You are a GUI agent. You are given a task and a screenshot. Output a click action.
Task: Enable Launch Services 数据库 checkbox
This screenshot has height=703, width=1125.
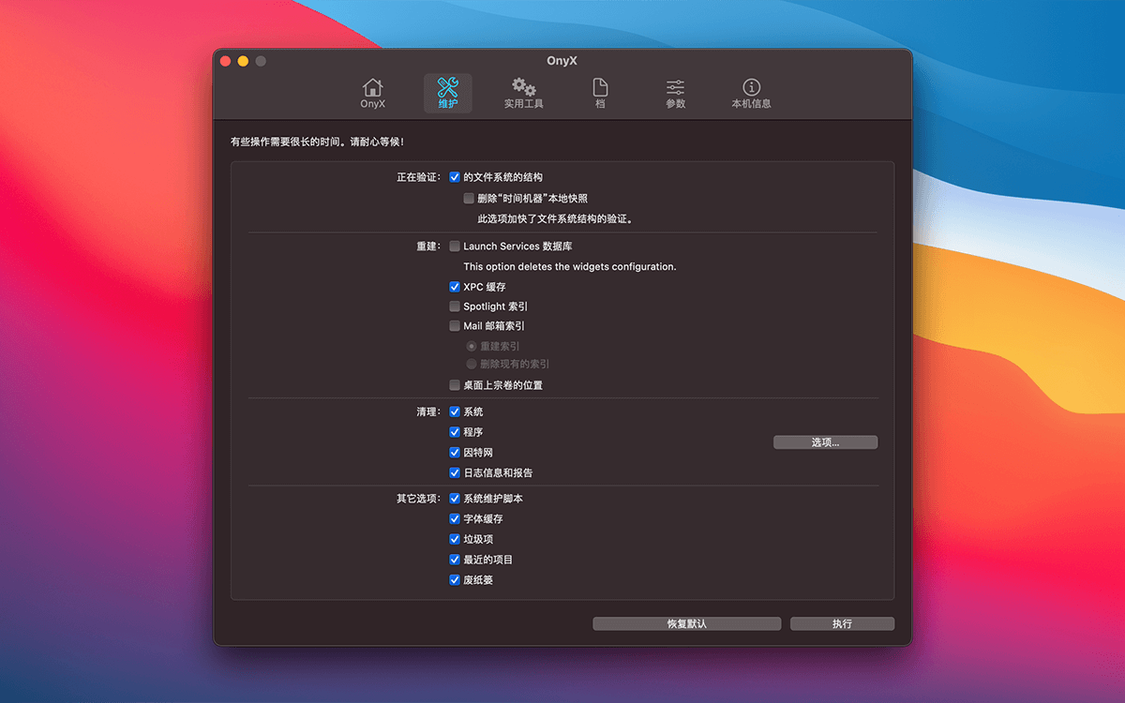(455, 247)
